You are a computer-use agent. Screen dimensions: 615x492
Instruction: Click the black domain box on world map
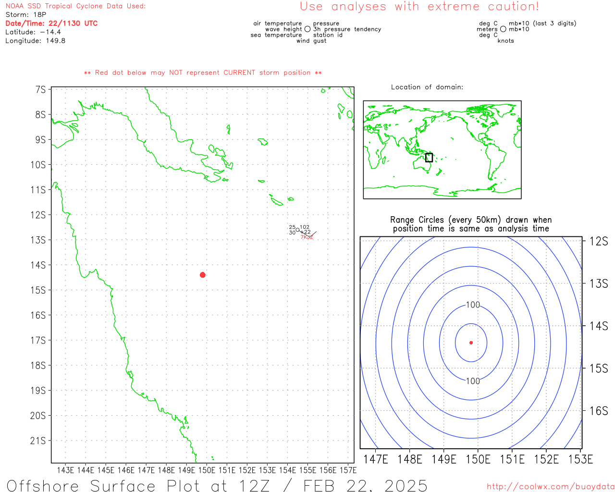pos(429,158)
